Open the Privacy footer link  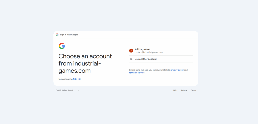coord(184,90)
